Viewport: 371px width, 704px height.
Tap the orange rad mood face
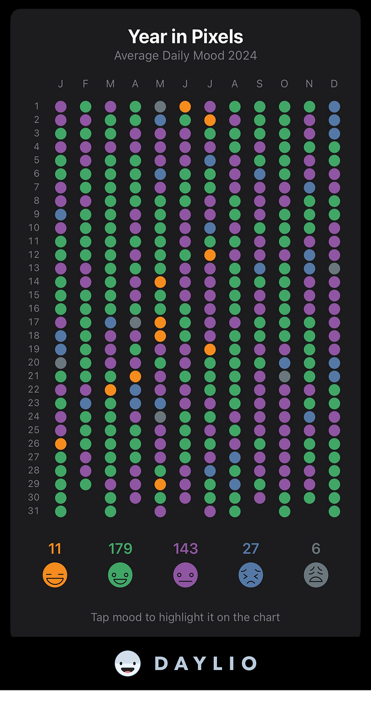(55, 575)
